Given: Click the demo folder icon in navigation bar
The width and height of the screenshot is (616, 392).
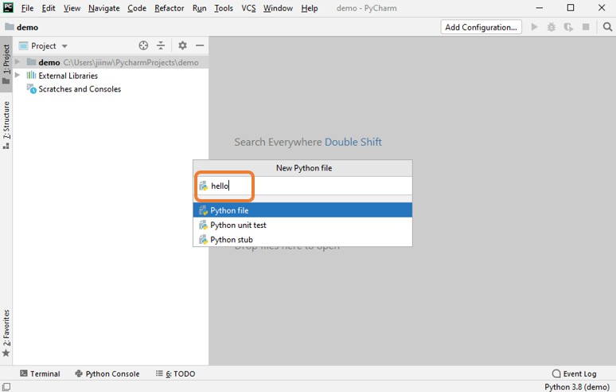Looking at the screenshot, I should coord(9,27).
